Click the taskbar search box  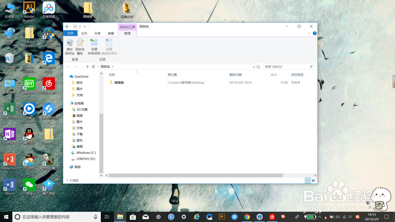point(56,217)
